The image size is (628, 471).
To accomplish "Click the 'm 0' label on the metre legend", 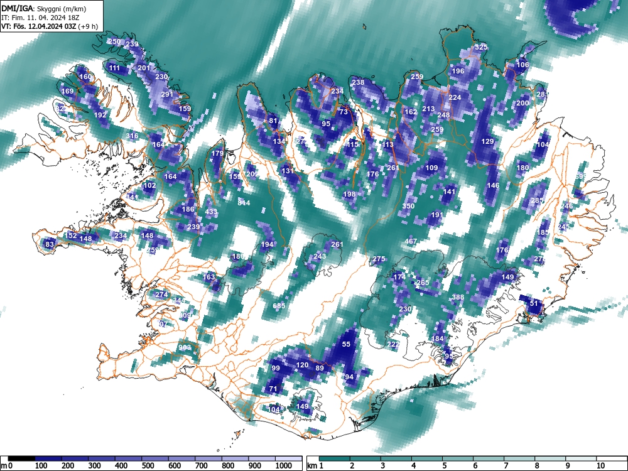I will (x=7, y=466).
